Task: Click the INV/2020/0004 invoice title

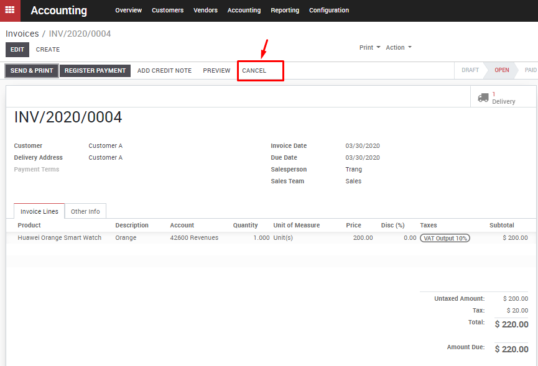Action: point(68,117)
